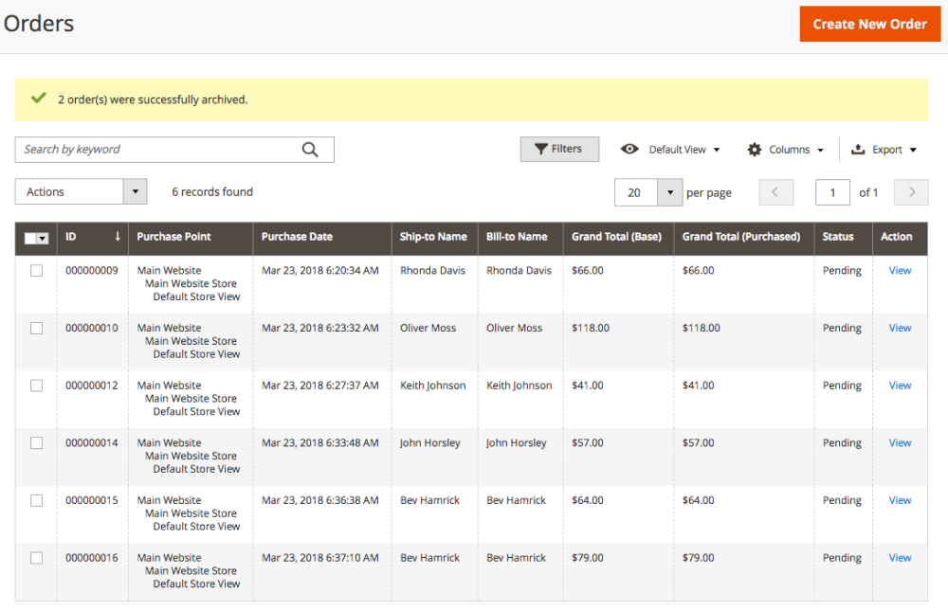This screenshot has height=611, width=948.
Task: Click Ship-to Name 'John Horsley' cell
Action: pos(429,443)
